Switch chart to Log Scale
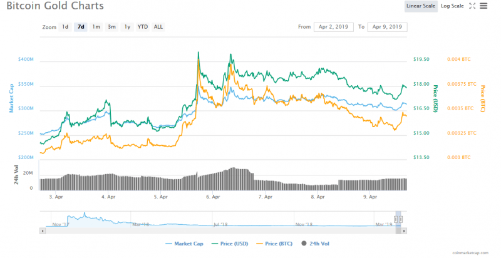Image resolution: width=501 pixels, height=258 pixels. [x=452, y=6]
